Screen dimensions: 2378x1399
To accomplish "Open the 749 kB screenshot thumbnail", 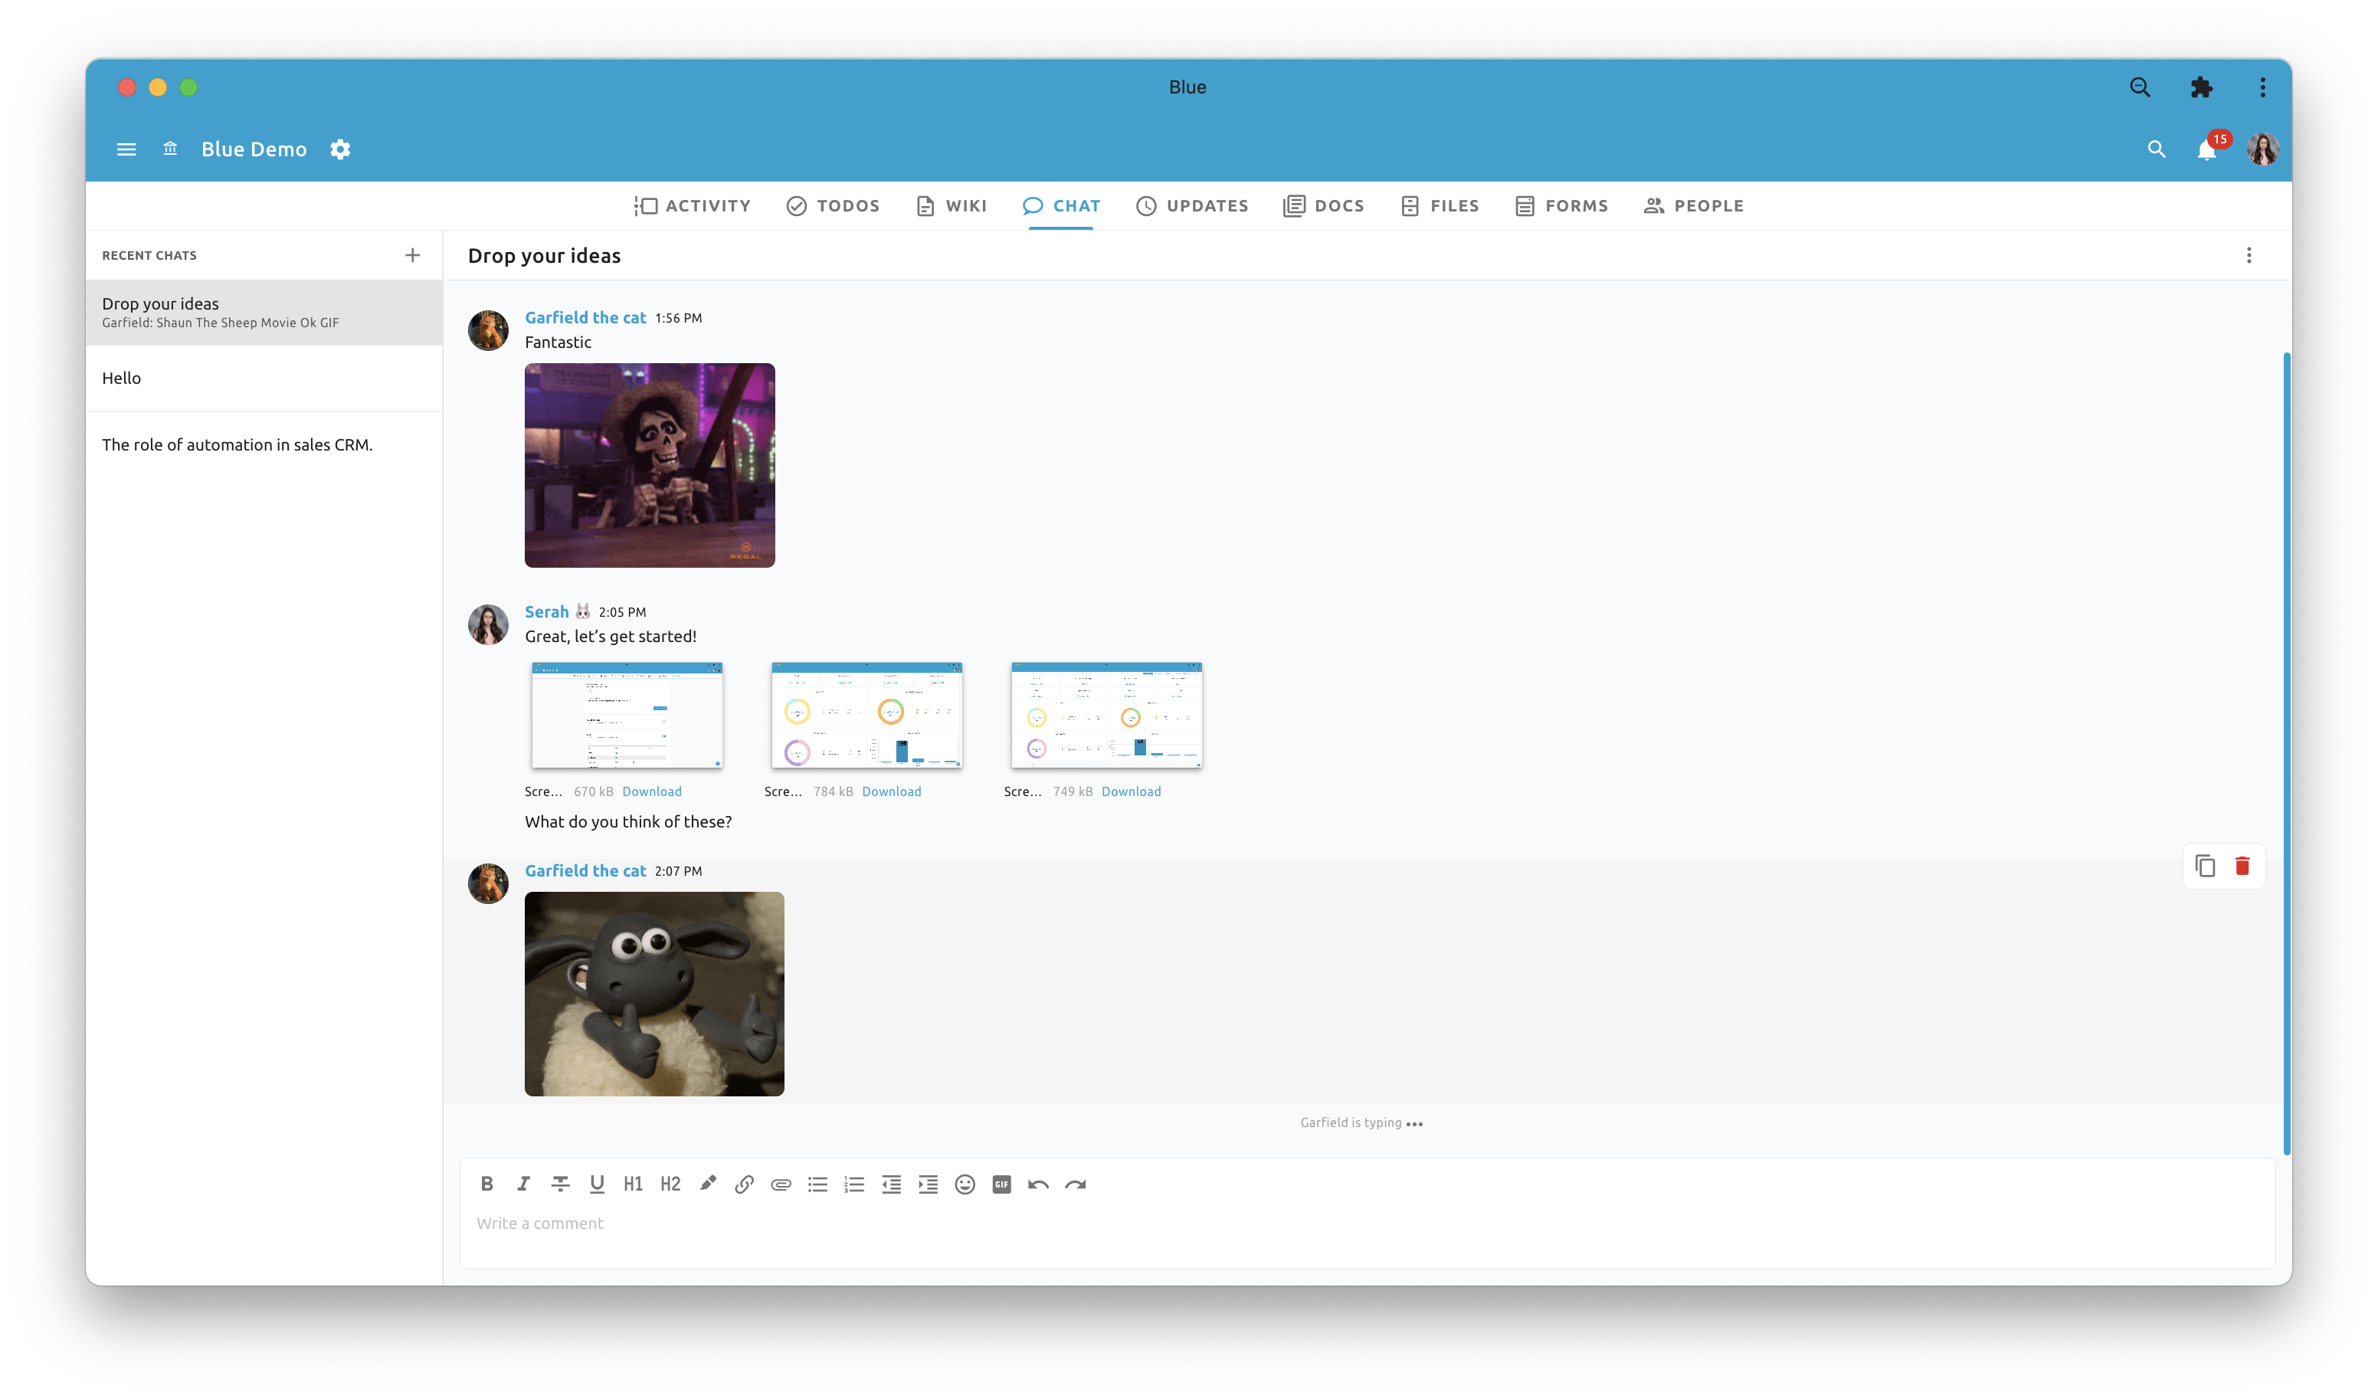I will pos(1106,716).
